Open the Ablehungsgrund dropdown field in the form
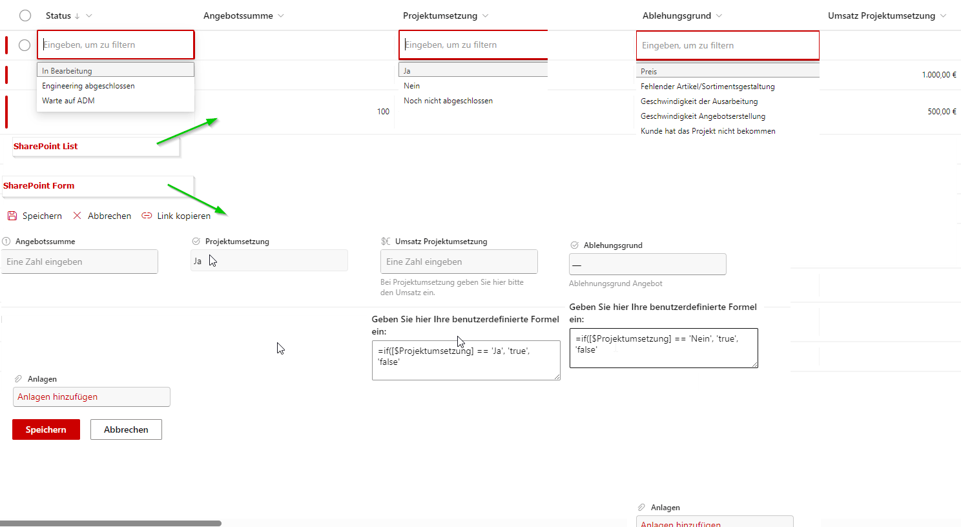The image size is (961, 527). (648, 264)
